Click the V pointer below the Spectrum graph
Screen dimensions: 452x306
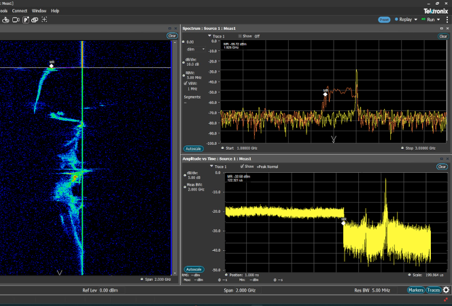pyautogui.click(x=334, y=139)
